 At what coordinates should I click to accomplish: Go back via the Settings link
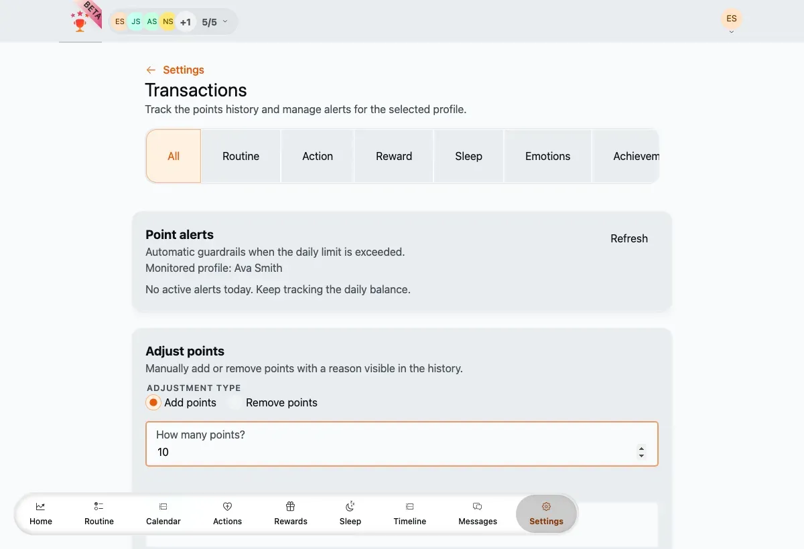click(x=184, y=70)
